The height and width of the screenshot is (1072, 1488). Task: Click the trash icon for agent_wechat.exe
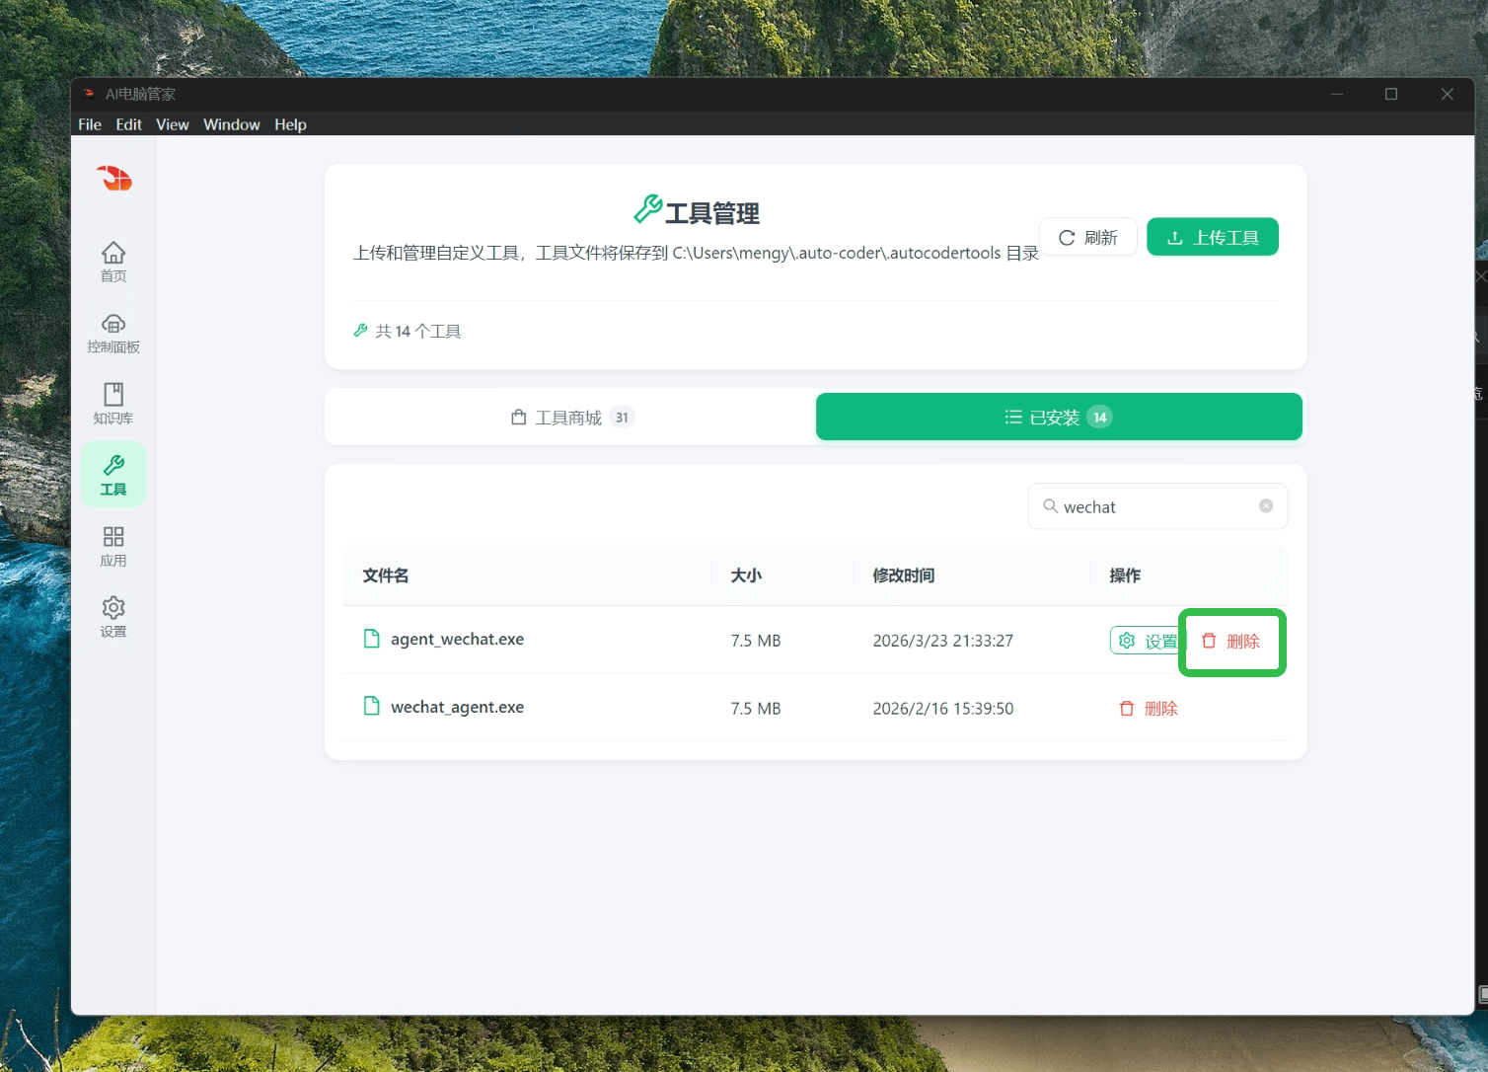pos(1208,641)
